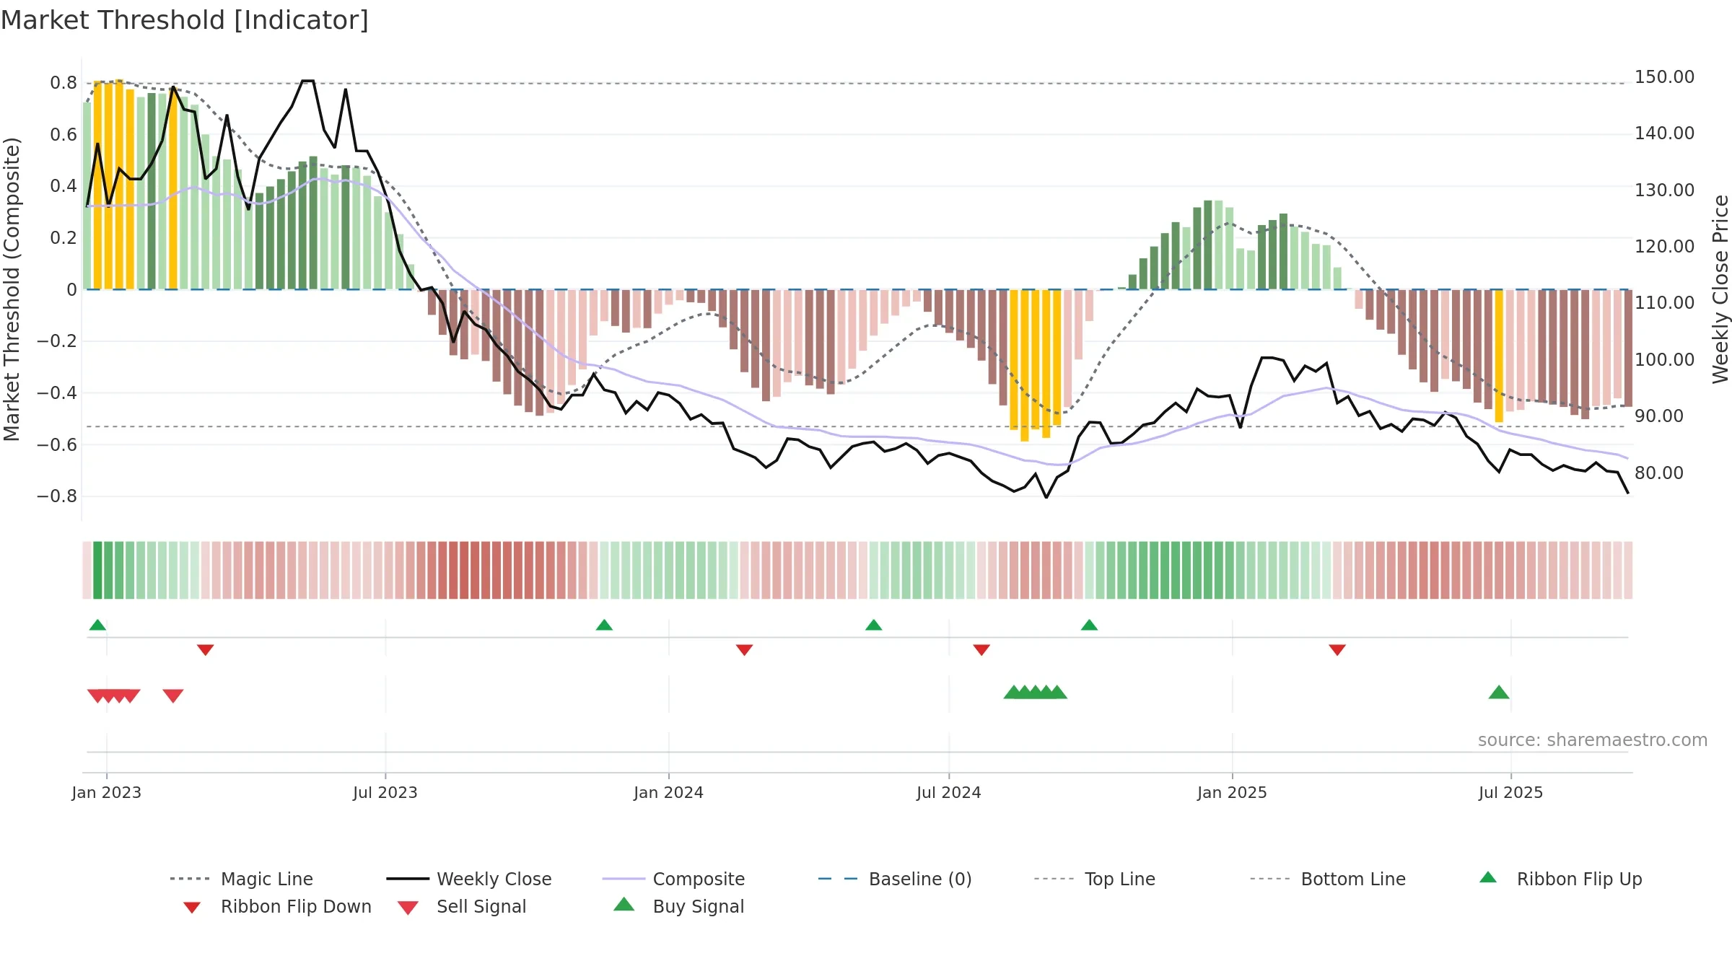Click the 100.00 price axis label
This screenshot has height=974, width=1732.
coord(1664,359)
